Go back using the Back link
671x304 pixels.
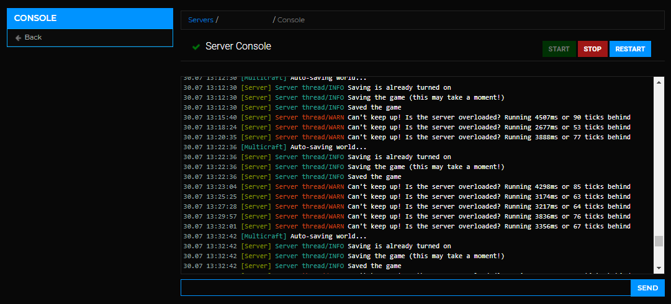tap(33, 38)
